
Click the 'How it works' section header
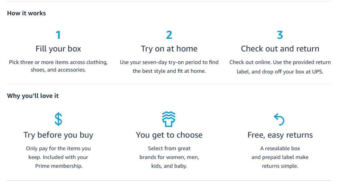tap(27, 13)
